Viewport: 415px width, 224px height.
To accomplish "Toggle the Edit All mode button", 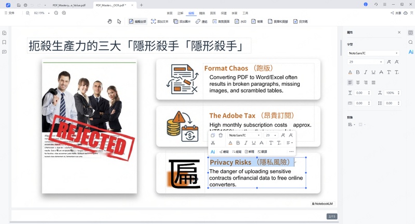I will coord(137,21).
